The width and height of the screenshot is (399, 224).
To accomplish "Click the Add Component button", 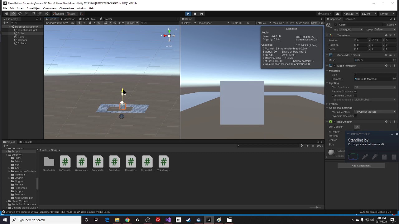I will 361,166.
